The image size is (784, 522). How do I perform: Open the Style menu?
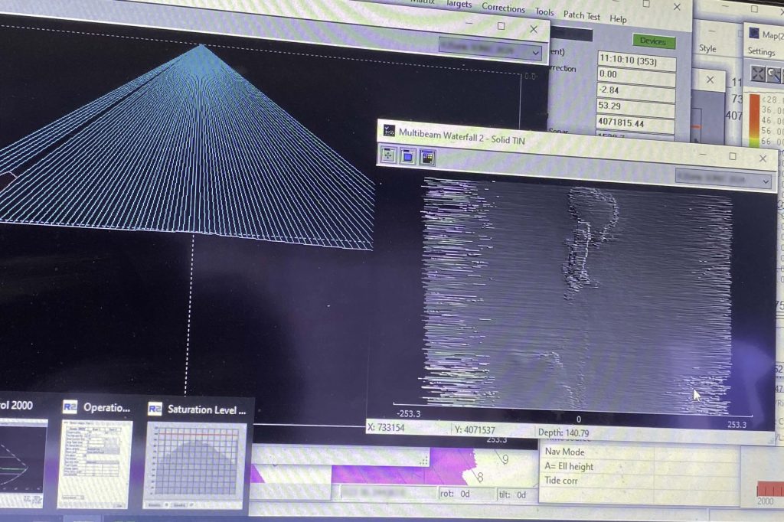coord(707,48)
